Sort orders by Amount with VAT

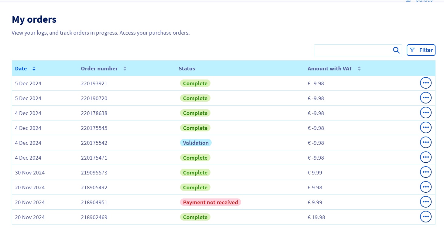359,69
